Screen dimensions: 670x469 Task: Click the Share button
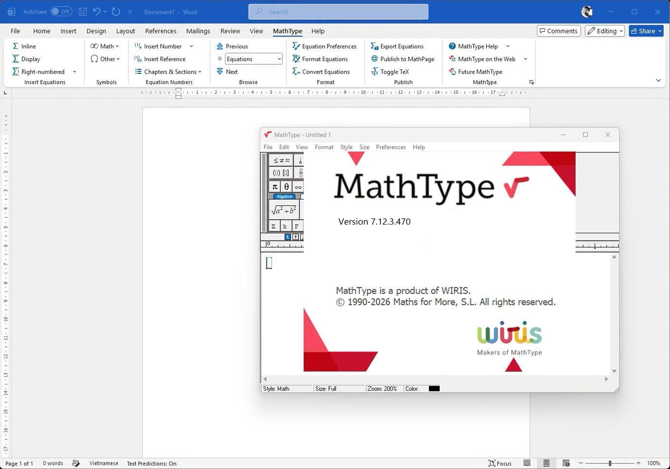646,31
